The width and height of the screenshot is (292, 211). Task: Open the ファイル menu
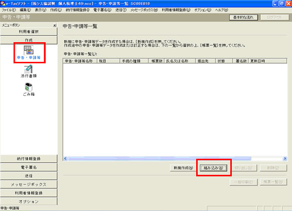click(9, 10)
